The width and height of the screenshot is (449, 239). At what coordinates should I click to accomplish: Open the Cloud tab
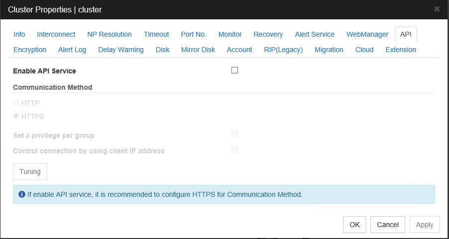pyautogui.click(x=364, y=50)
